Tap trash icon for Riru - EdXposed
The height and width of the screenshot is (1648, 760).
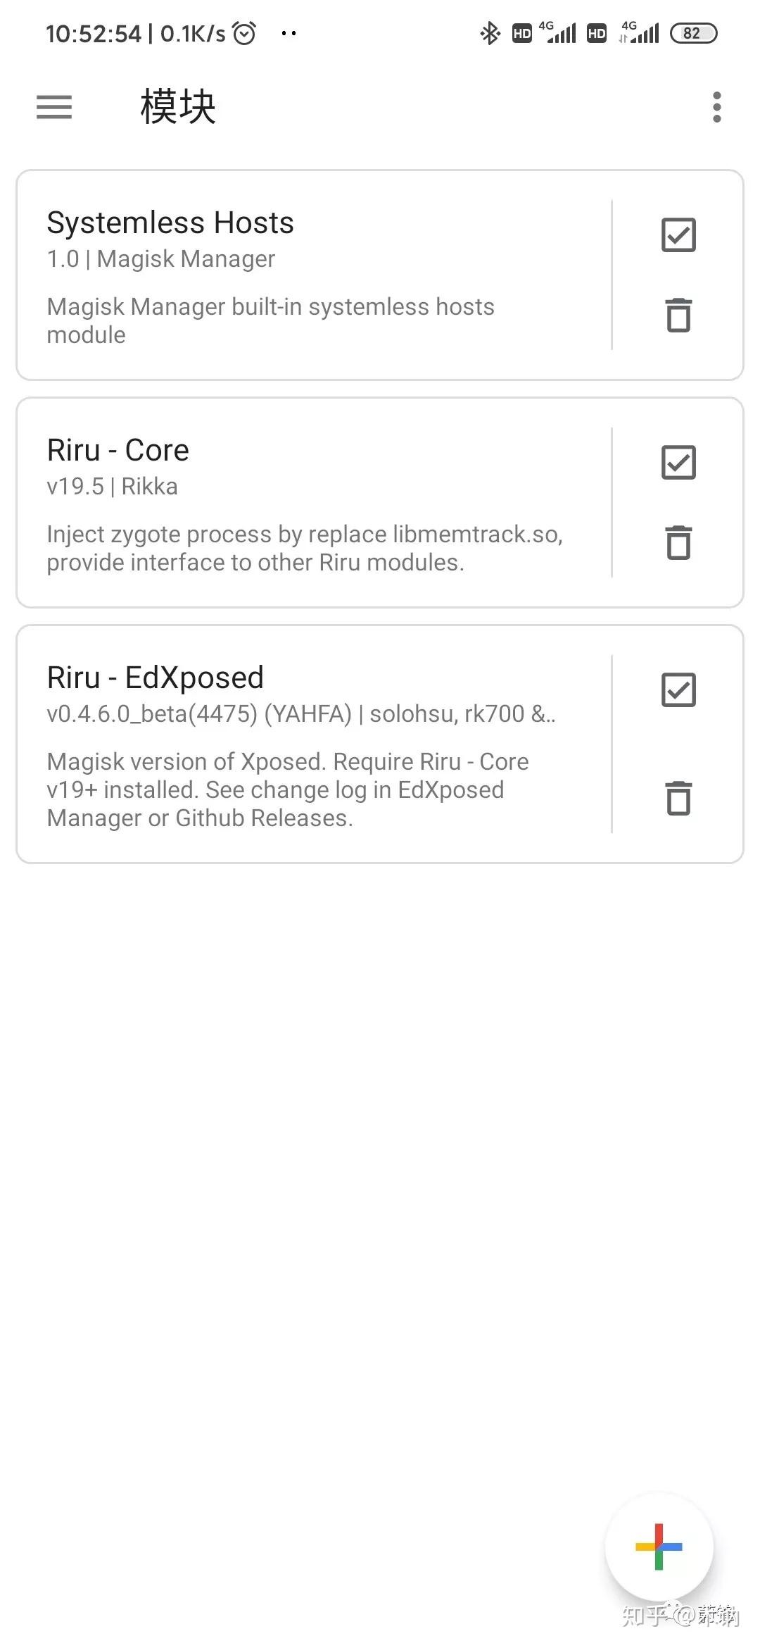click(678, 798)
